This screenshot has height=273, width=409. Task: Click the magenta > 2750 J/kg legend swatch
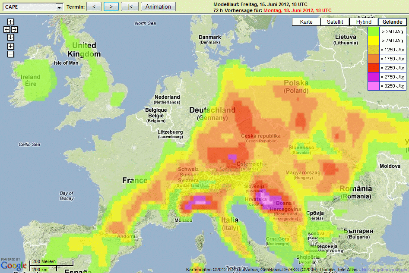pyautogui.click(x=373, y=77)
